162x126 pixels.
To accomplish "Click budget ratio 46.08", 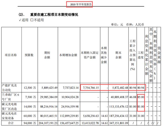I will point(133,97).
